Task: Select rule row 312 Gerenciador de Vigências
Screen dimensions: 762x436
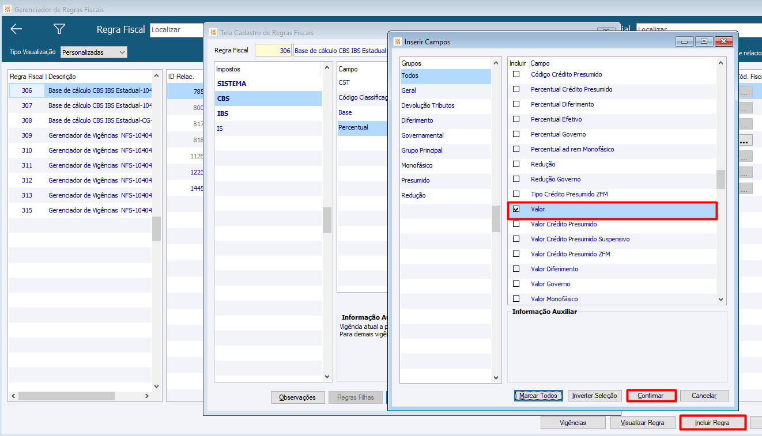Action: coord(80,180)
